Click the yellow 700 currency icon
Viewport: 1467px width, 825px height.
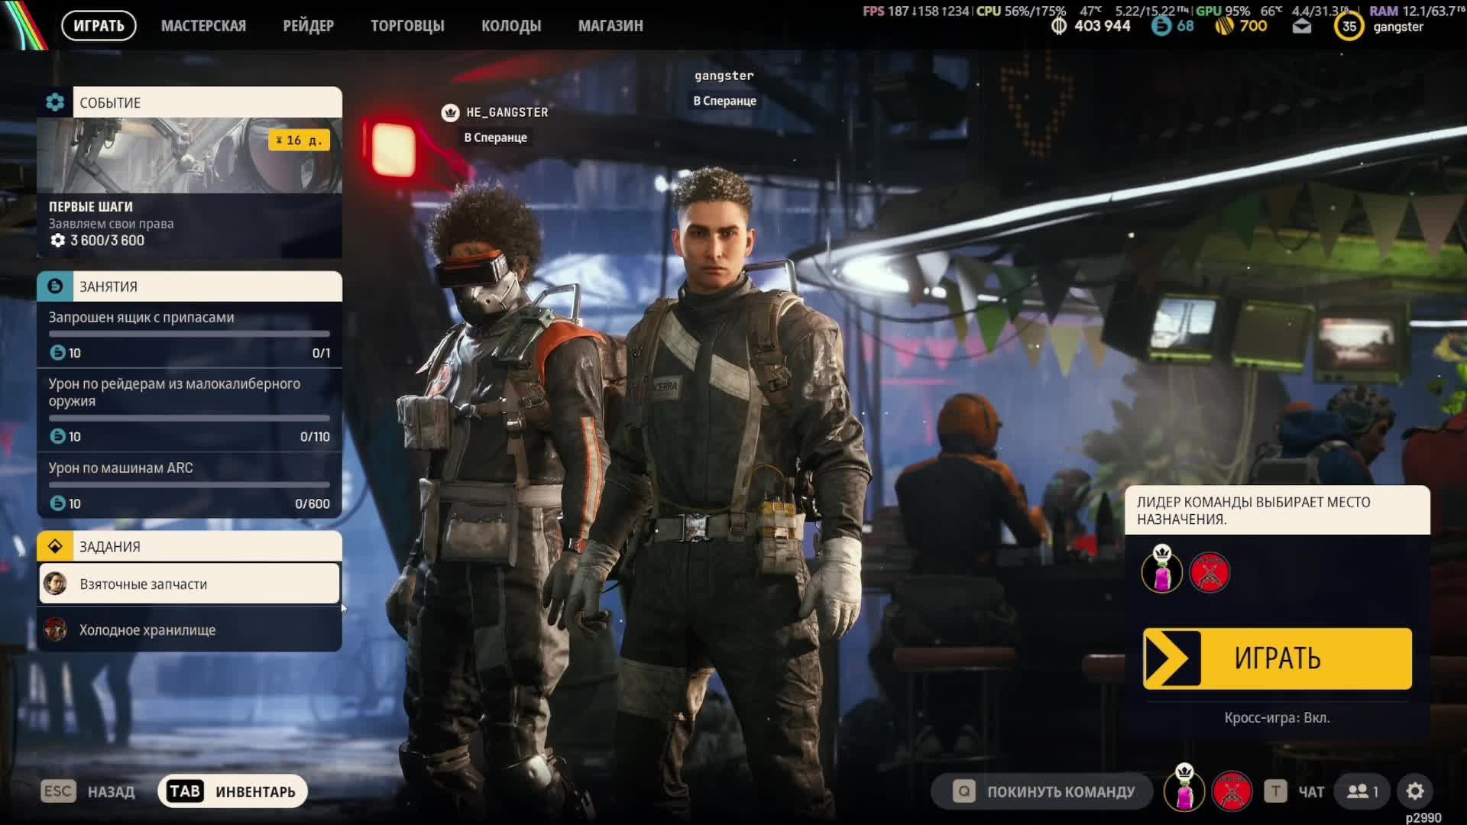[1224, 26]
